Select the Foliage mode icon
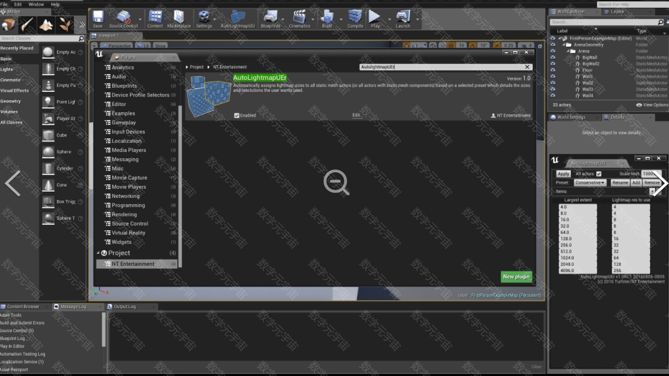This screenshot has width=669, height=376. (x=65, y=24)
